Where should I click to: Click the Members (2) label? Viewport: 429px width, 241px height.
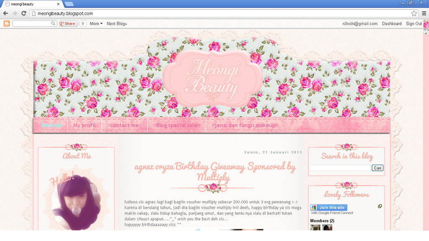(322, 220)
